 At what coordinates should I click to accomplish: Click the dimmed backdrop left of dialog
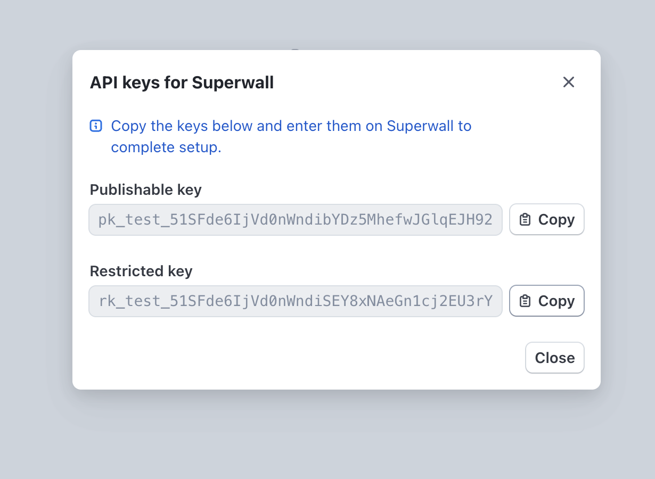tap(35, 240)
